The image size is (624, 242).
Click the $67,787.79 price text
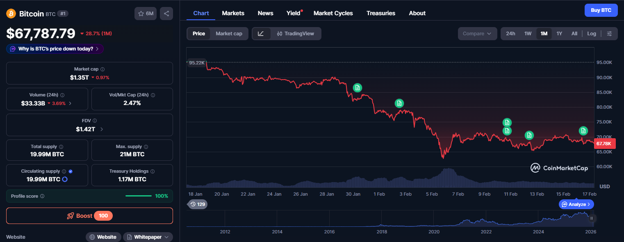(x=41, y=33)
